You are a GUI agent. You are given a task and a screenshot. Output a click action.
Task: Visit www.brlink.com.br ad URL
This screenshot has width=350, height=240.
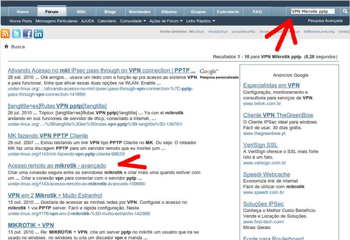tap(262, 103)
